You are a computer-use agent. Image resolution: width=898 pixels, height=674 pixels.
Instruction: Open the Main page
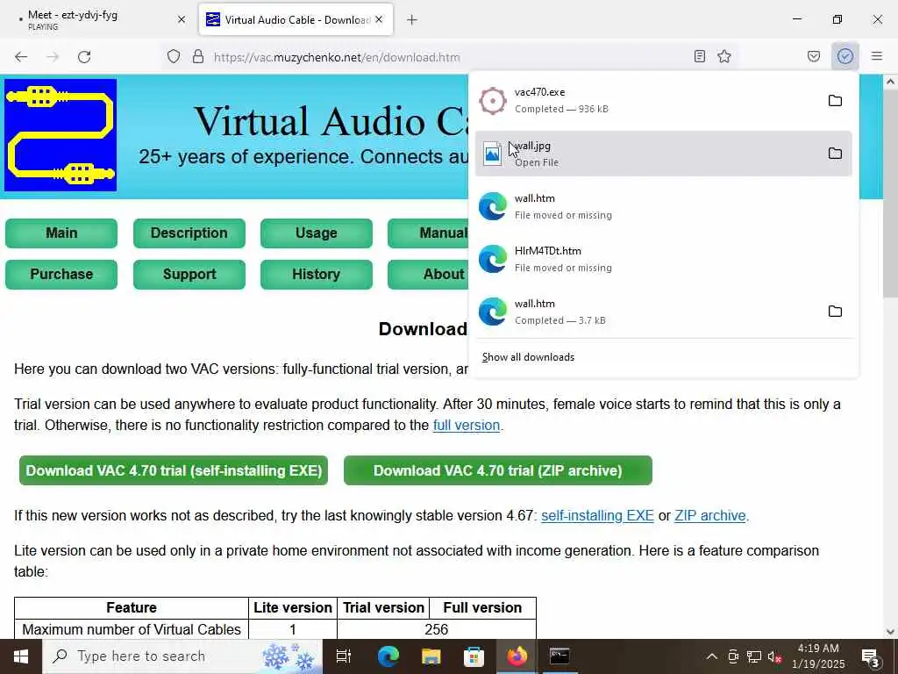tap(61, 233)
